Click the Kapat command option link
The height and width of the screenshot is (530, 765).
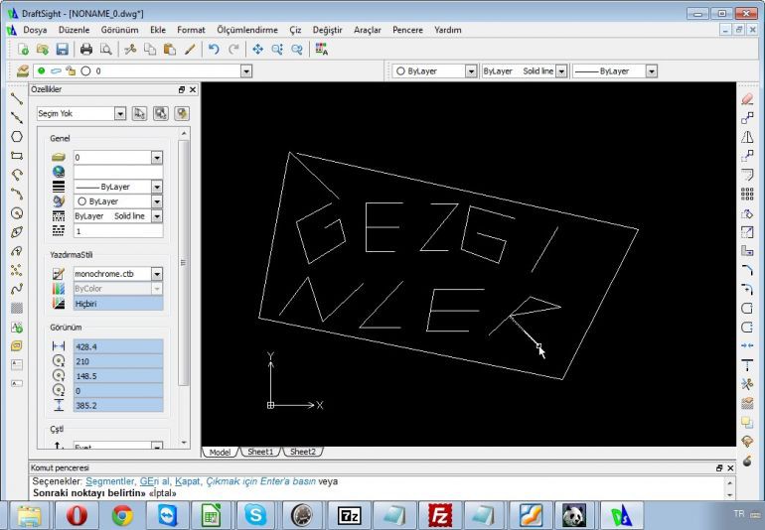[188, 481]
